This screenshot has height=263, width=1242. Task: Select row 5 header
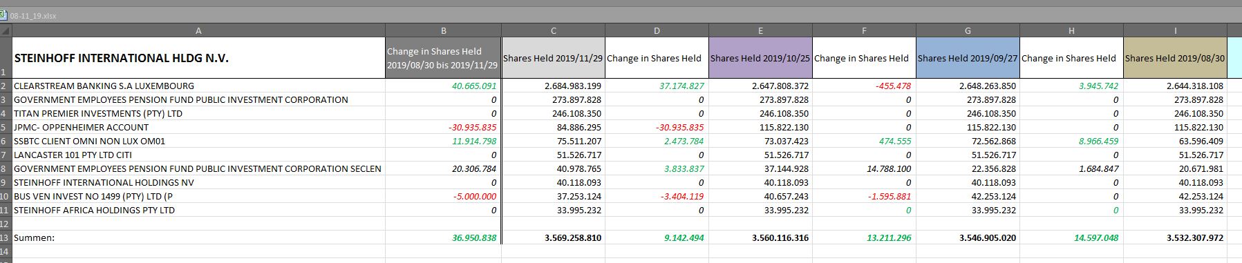coord(6,127)
